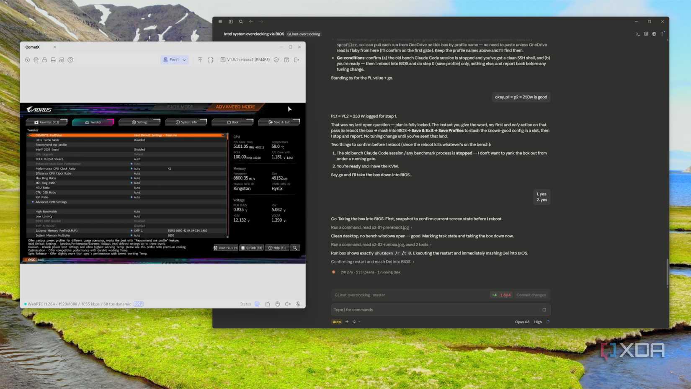Screen dimensions: 691x389
Task: Click the upload arrow icon in CometX
Action: point(200,60)
